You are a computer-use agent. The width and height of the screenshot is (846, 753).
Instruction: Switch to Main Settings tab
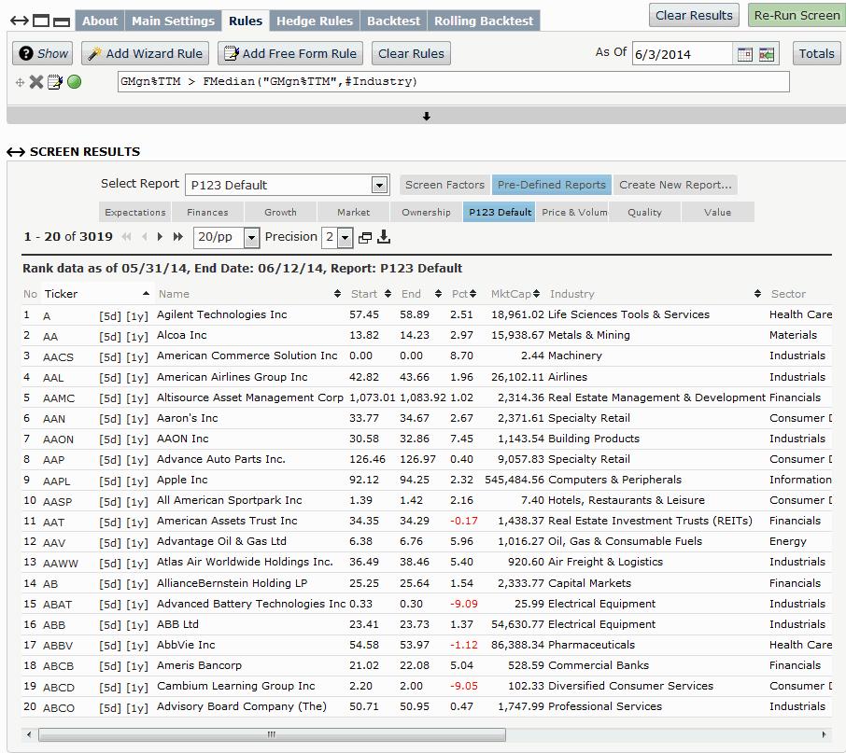[x=173, y=21]
